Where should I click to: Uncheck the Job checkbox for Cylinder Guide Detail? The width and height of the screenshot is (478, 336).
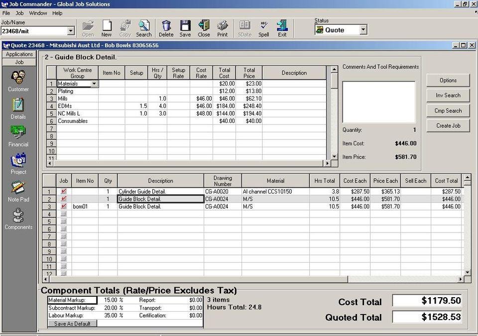click(63, 192)
